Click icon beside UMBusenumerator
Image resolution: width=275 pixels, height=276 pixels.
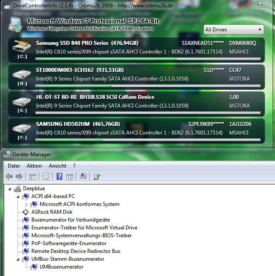point(34,267)
